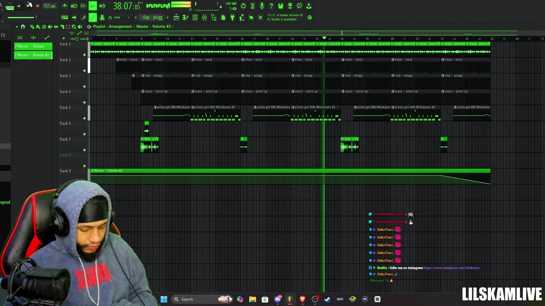The width and height of the screenshot is (545, 306).
Task: Select the playlist pencil draw tool
Action: click(32, 27)
